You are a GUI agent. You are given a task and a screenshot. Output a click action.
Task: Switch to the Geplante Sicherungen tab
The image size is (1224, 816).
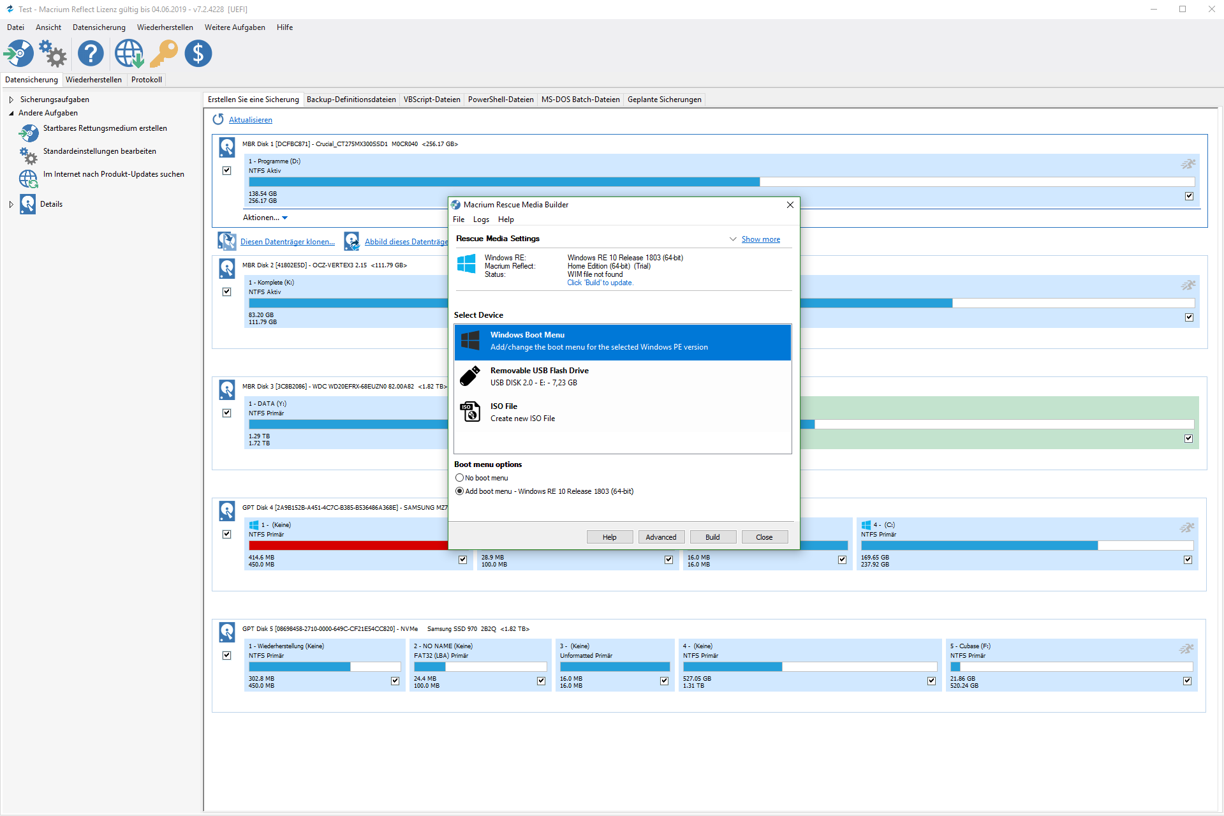pos(664,100)
